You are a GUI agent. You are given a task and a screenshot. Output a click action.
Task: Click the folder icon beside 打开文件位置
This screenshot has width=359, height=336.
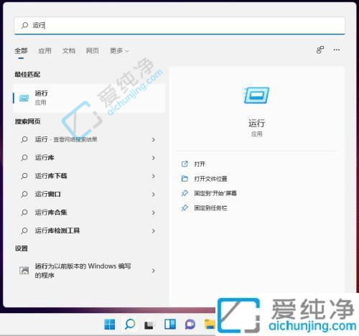pos(185,179)
